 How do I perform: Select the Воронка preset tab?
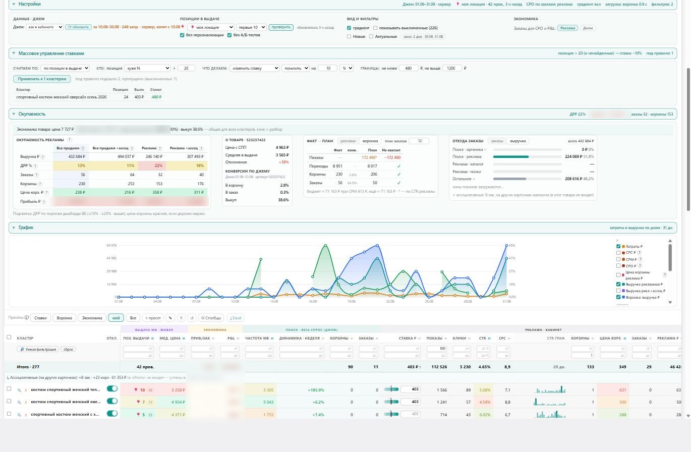65,318
